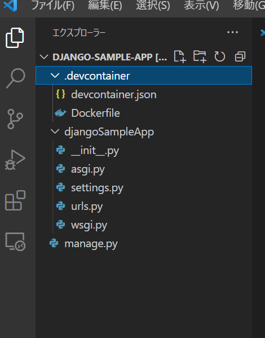Collapse all folders in explorer

240,56
